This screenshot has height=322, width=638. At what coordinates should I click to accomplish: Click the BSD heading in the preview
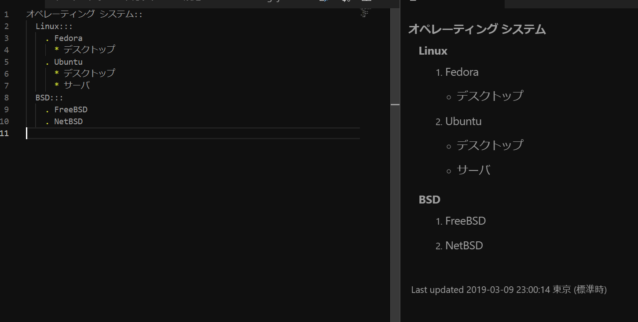pyautogui.click(x=429, y=199)
